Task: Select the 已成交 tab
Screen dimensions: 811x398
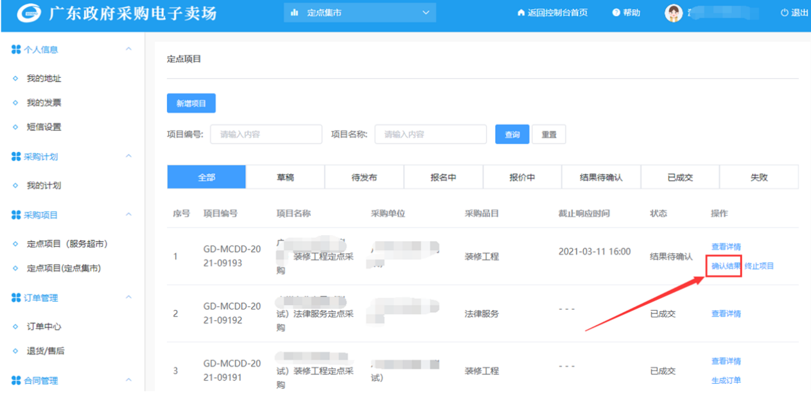Action: click(680, 178)
